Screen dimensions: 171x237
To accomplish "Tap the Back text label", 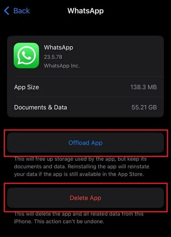I will pos(22,11).
